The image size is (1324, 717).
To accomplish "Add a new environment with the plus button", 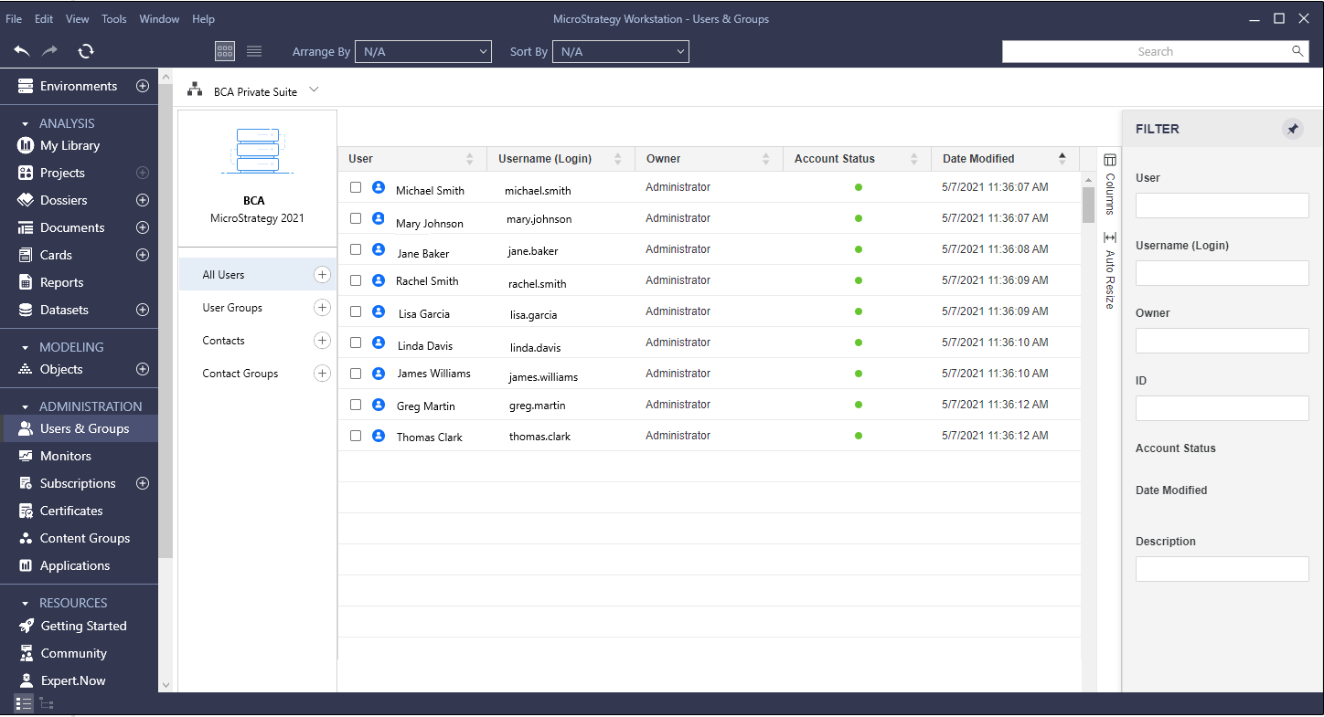I will tap(143, 85).
